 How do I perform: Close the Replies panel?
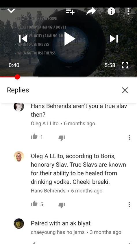click(x=125, y=90)
